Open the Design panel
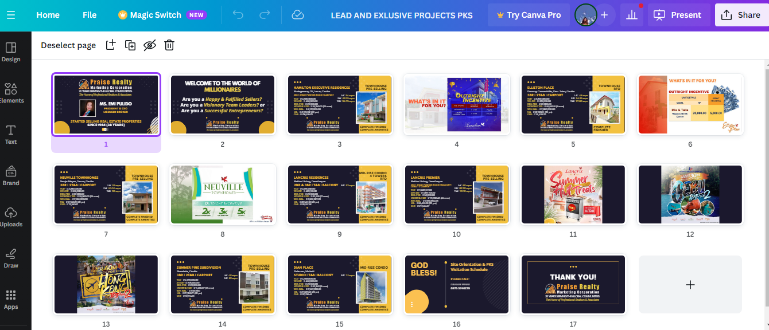 [x=11, y=52]
